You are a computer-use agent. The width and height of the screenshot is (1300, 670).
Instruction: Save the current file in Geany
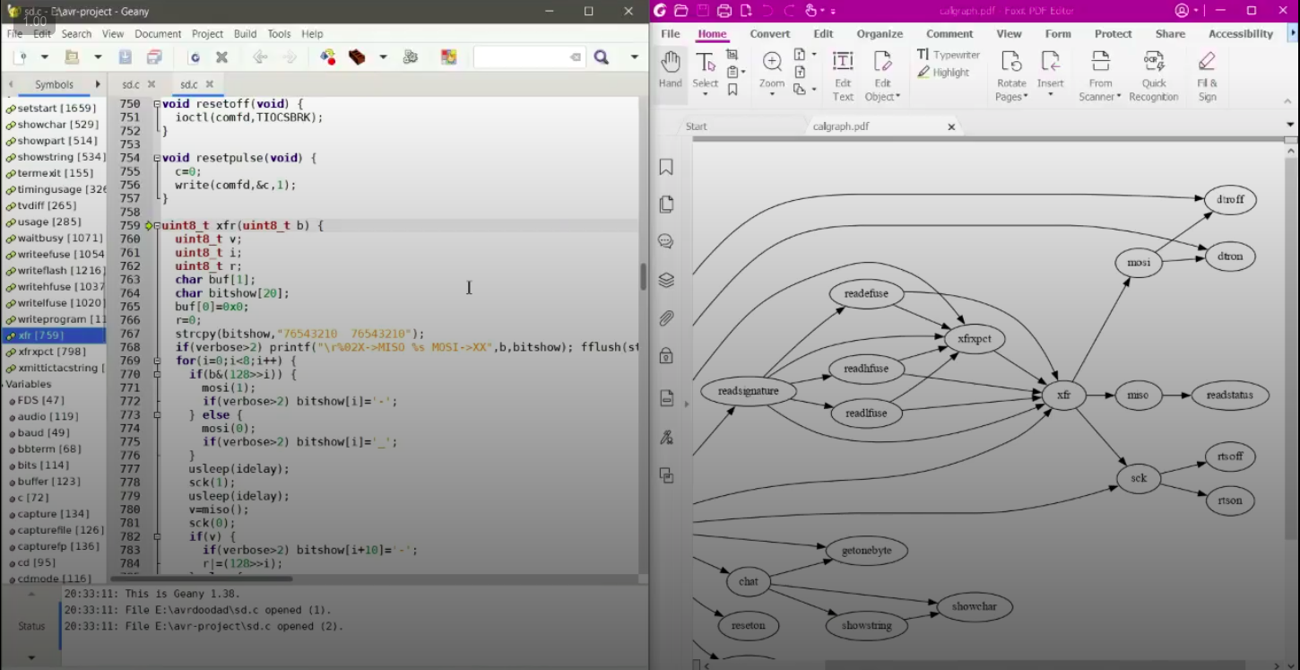click(x=125, y=57)
